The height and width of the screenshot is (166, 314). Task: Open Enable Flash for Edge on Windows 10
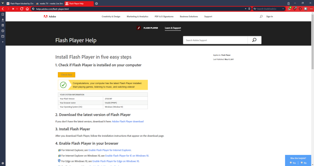[116, 161]
